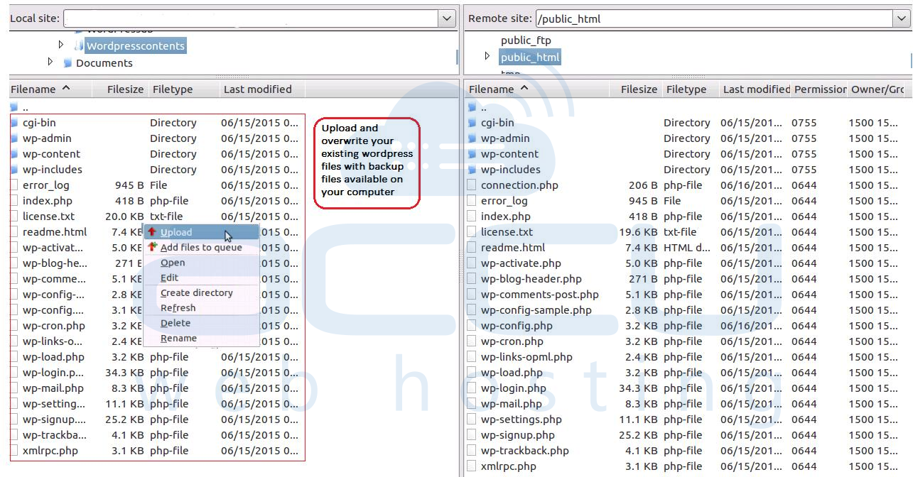Expand the public_html tree node
This screenshot has height=477, width=913.
pos(487,56)
